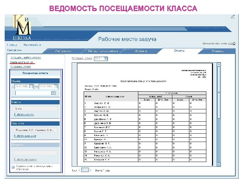Click the Рабочее место завуча heading

(127, 39)
